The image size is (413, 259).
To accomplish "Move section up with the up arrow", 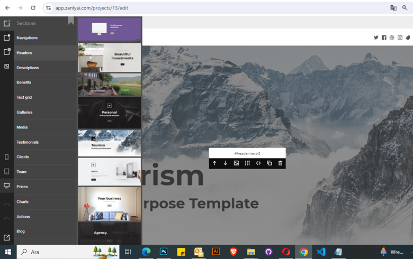I will pyautogui.click(x=214, y=163).
